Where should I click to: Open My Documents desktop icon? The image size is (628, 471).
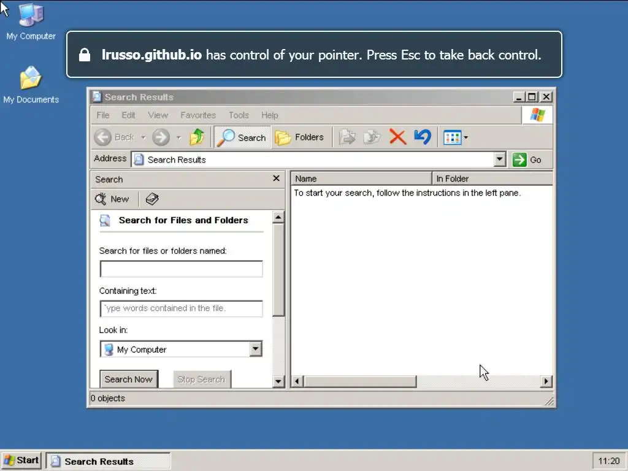[x=31, y=85]
